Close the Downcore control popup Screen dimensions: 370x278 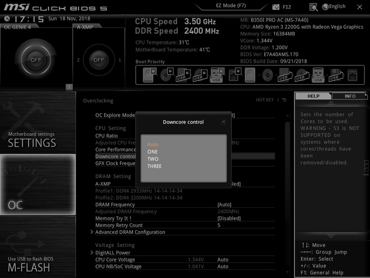click(x=224, y=121)
